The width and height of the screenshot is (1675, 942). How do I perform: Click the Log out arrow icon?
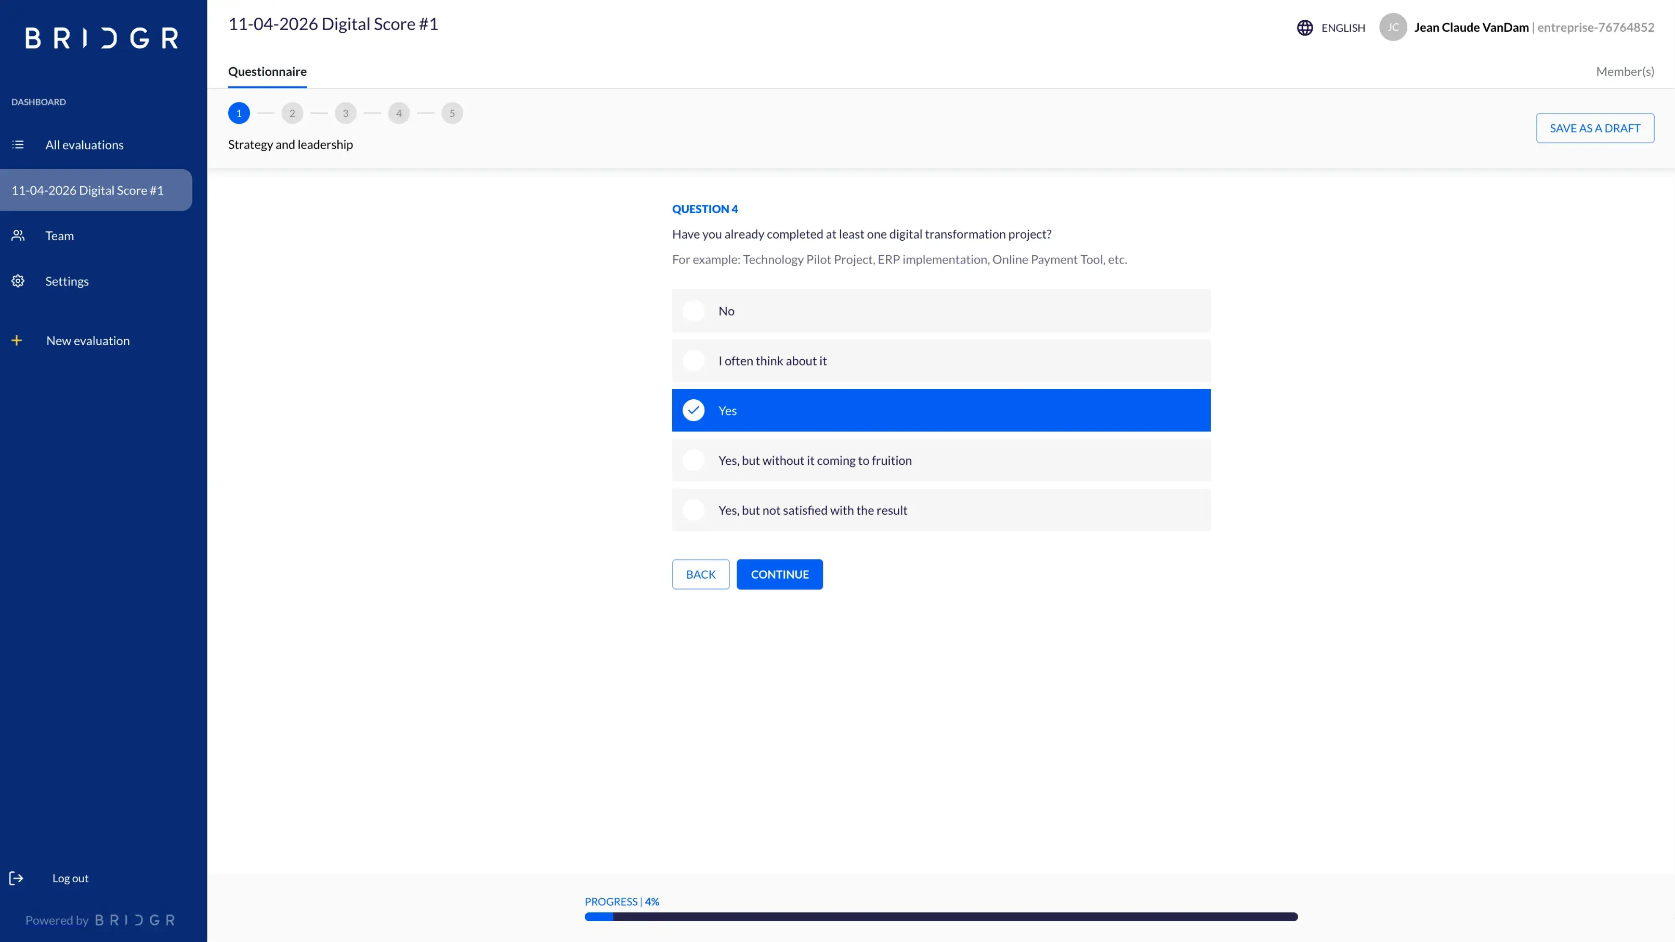point(16,878)
